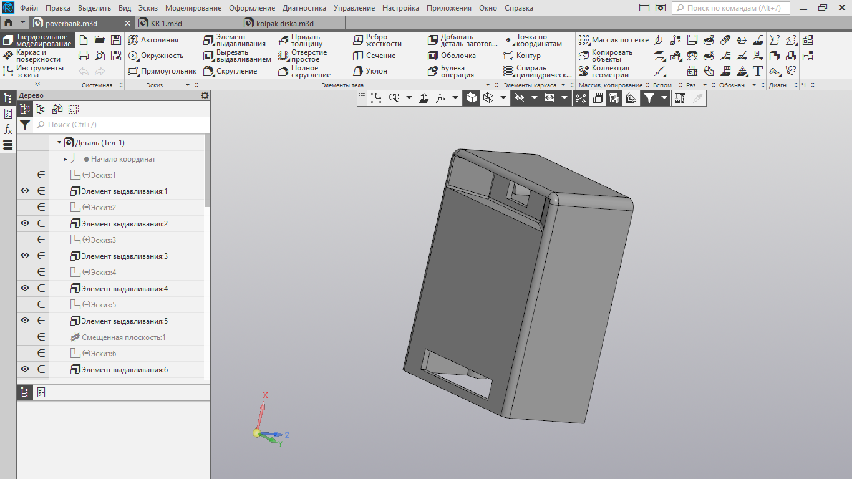Image resolution: width=852 pixels, height=479 pixels.
Task: Switch to kolpak diska.m3d tab
Action: (285, 23)
